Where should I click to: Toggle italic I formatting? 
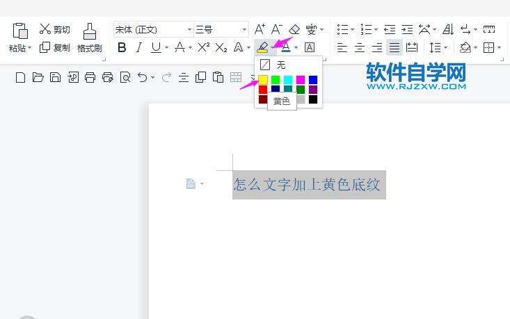tap(139, 47)
